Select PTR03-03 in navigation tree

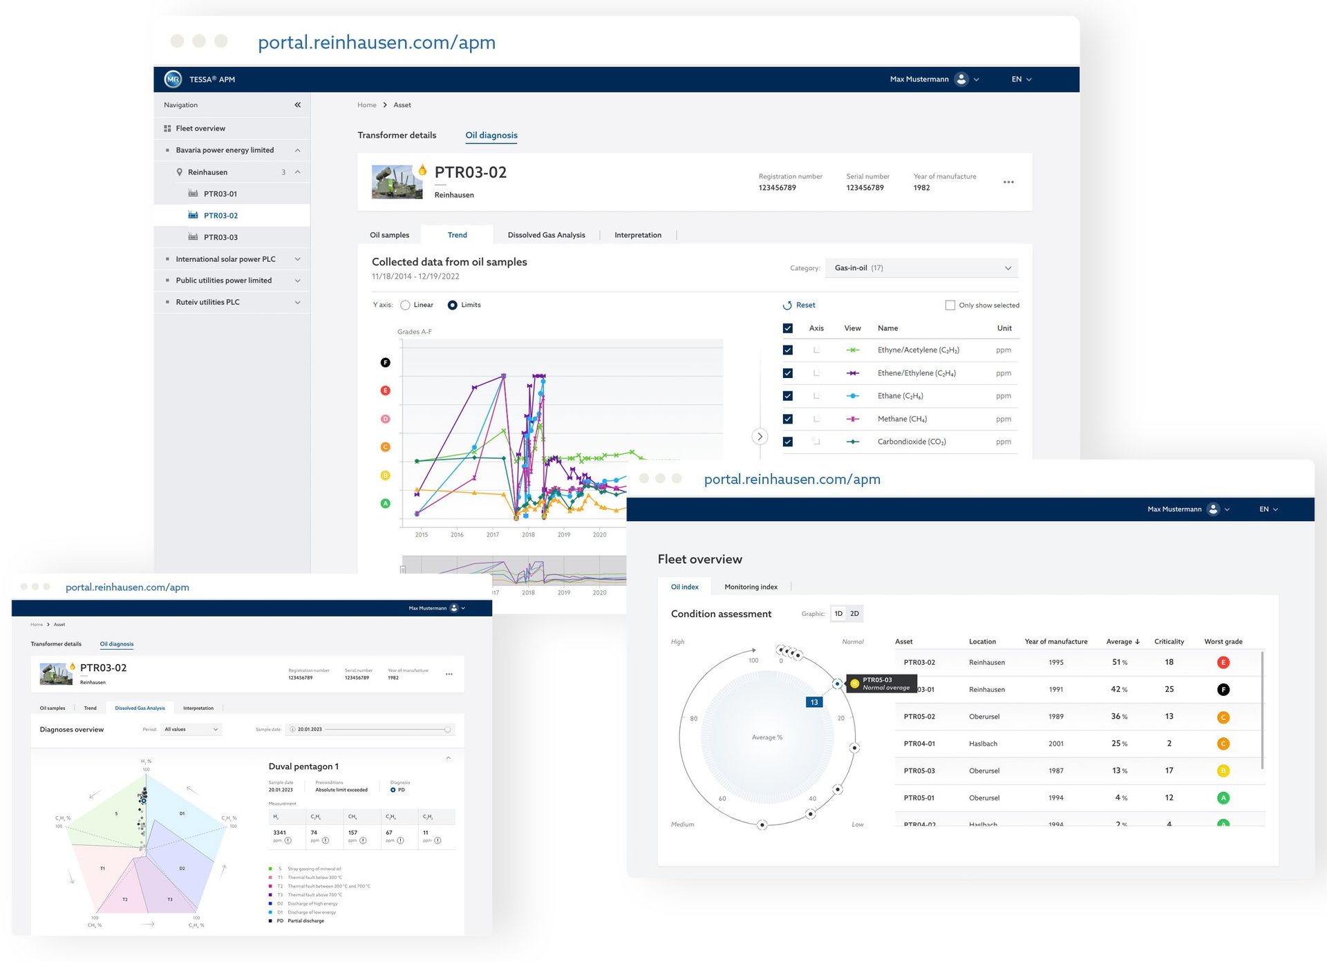(x=220, y=237)
